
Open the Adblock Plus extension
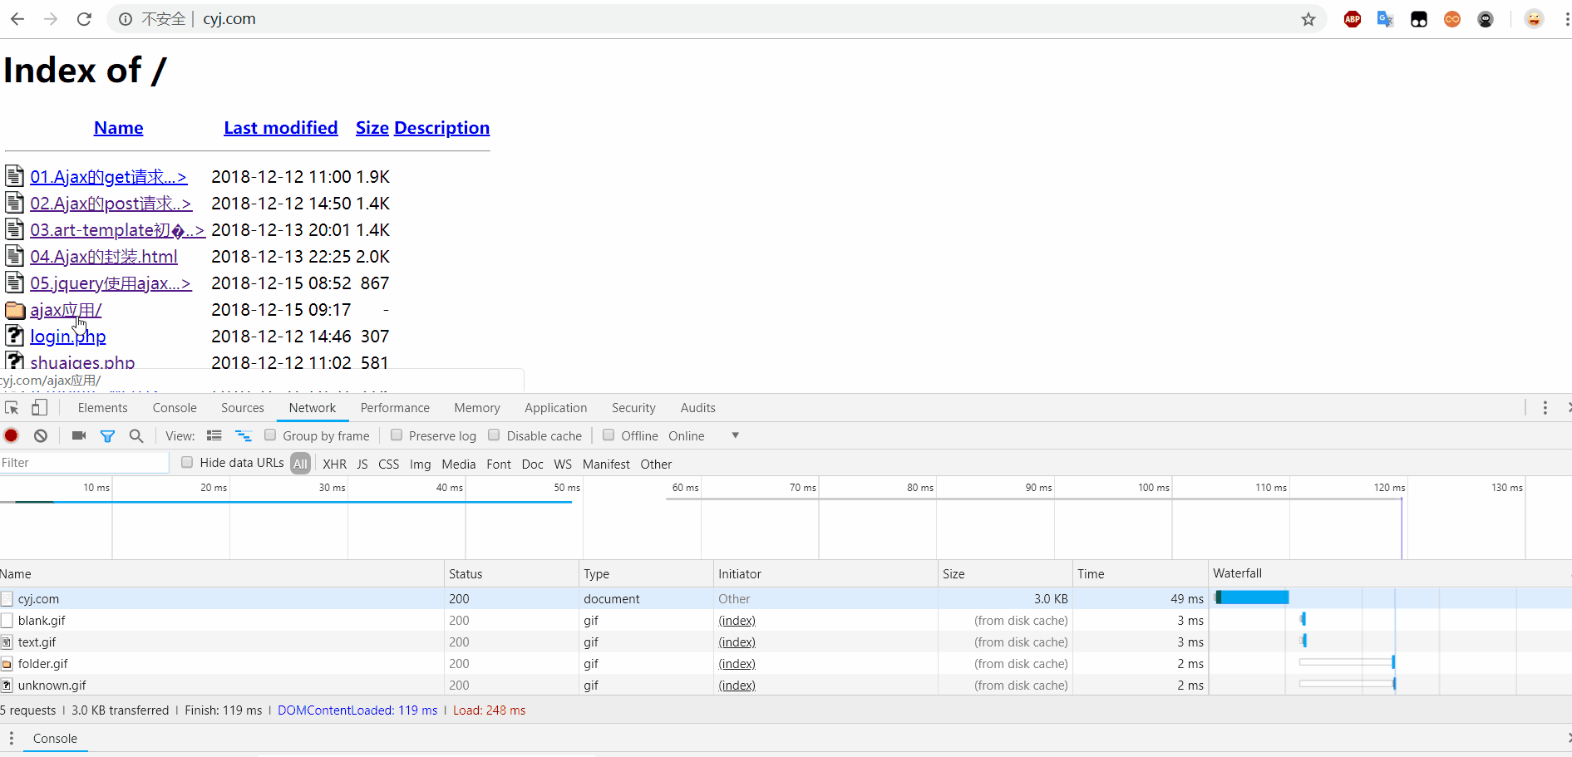point(1353,19)
